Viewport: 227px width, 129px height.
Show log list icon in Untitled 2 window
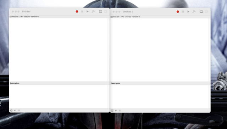(120, 111)
